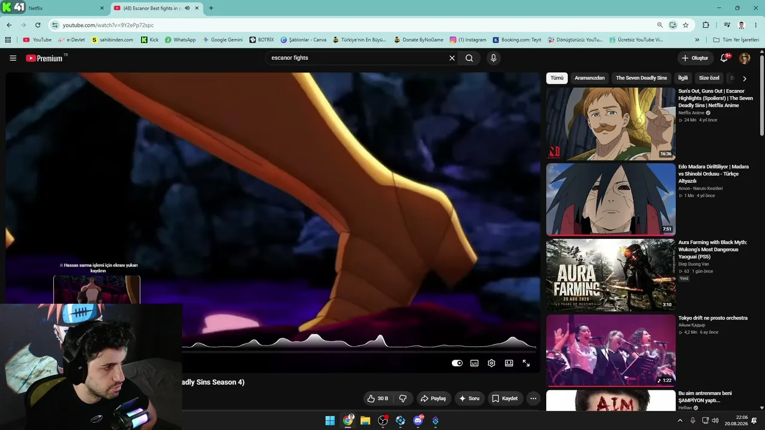Switch to theater mode in player
Screen dimensions: 765x430
coord(509,363)
